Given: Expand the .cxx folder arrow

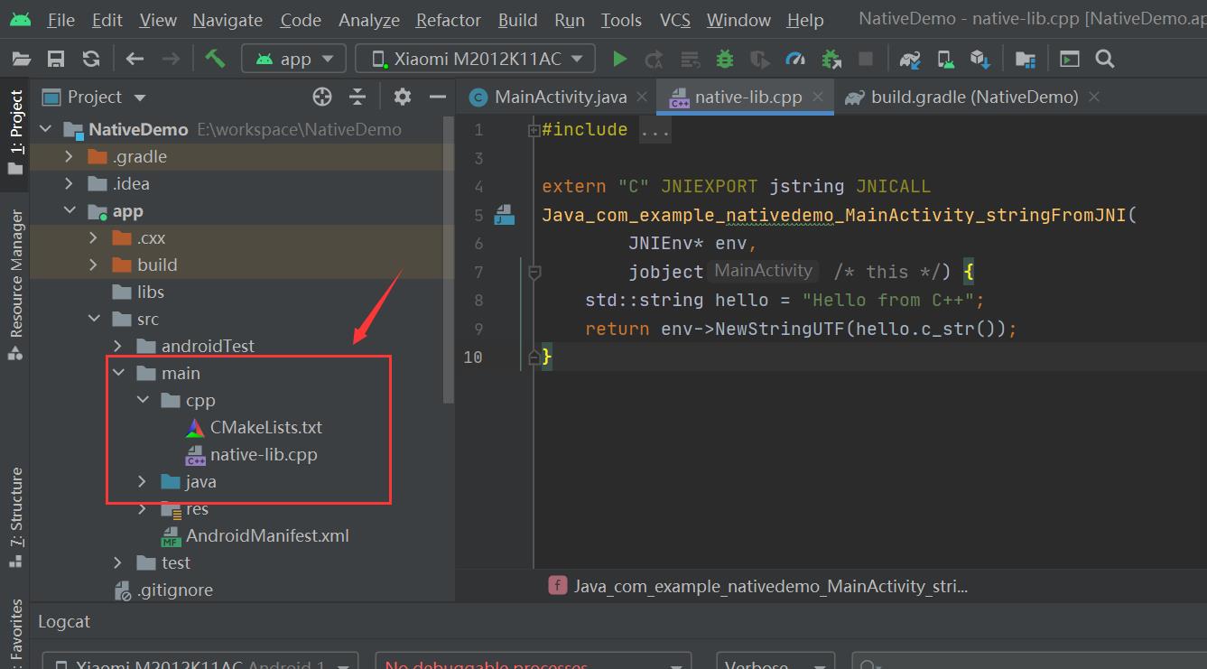Looking at the screenshot, I should tap(94, 237).
